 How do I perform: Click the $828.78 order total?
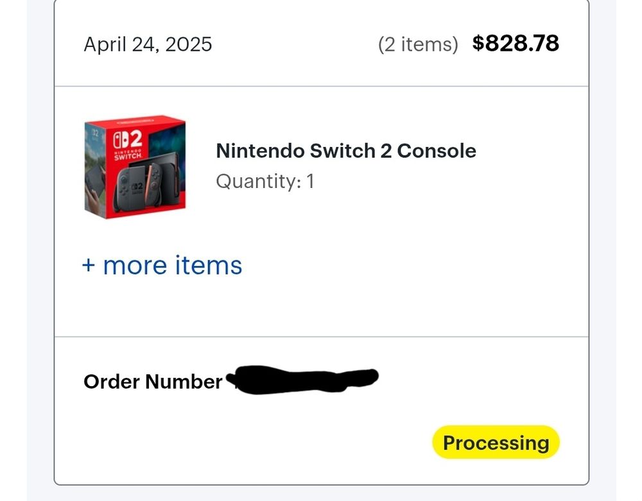(x=516, y=43)
